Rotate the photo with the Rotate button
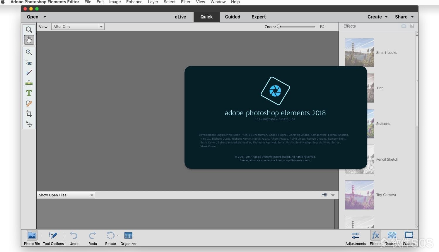 click(110, 238)
